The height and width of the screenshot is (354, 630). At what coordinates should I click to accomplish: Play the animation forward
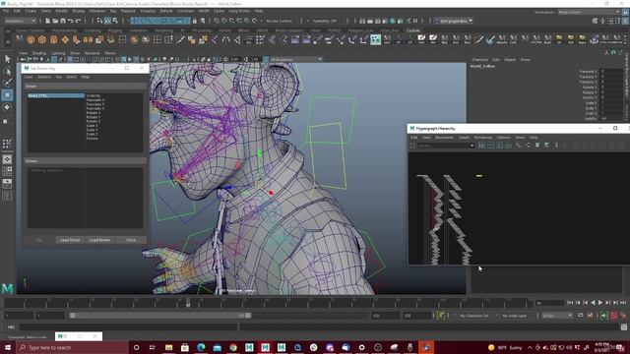tap(600, 303)
